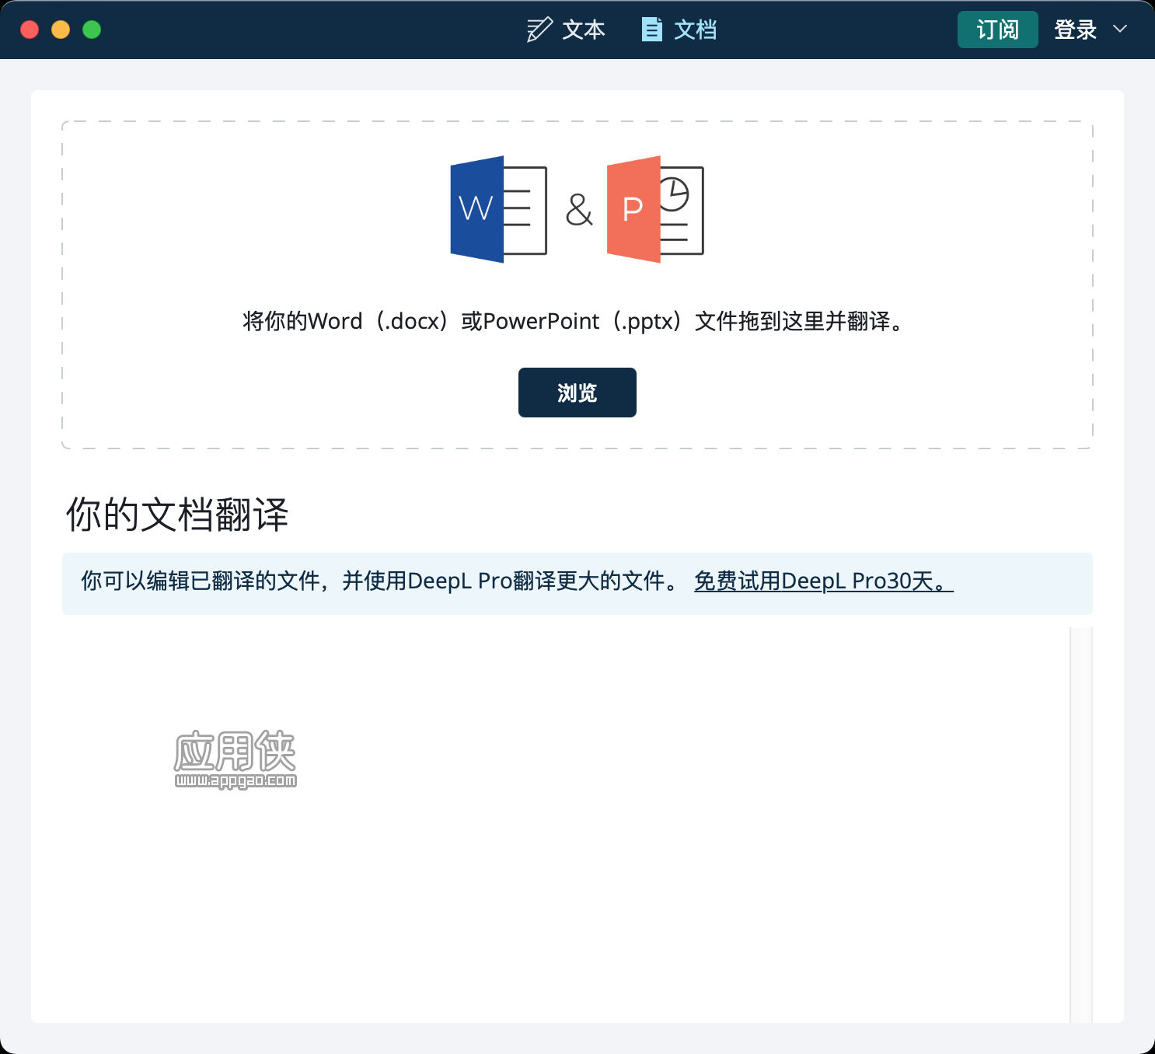Click the Word document icon
The height and width of the screenshot is (1054, 1155).
[x=498, y=210]
